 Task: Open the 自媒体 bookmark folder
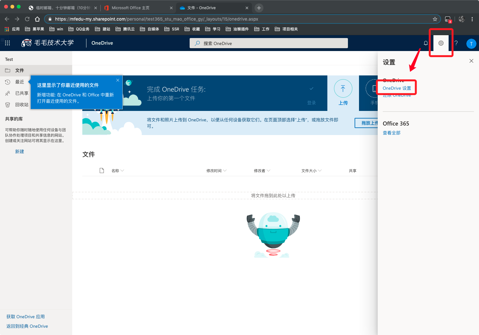[x=149, y=29]
